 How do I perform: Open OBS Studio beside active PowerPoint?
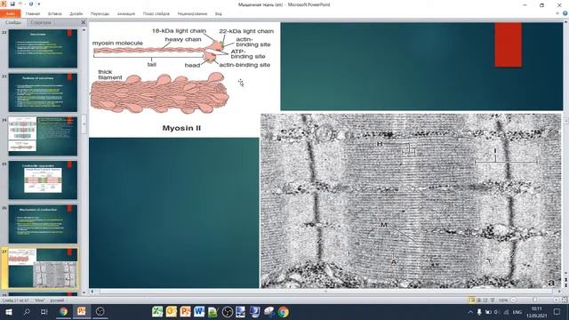(100, 312)
